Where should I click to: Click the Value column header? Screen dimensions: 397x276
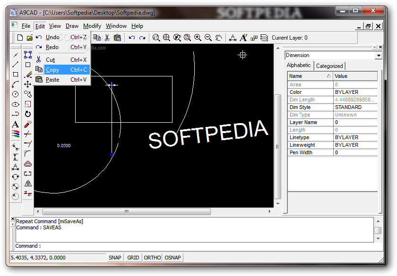click(x=355, y=76)
